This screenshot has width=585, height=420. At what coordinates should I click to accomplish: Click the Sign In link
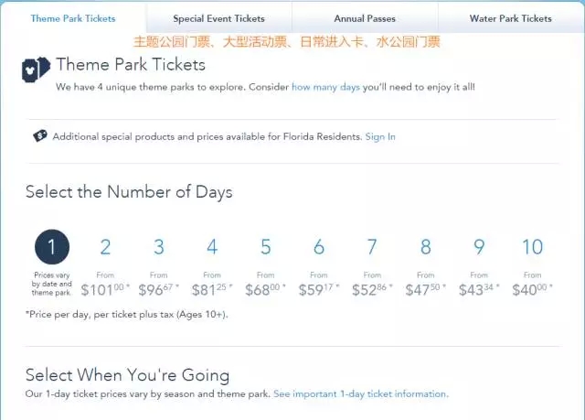pyautogui.click(x=380, y=137)
